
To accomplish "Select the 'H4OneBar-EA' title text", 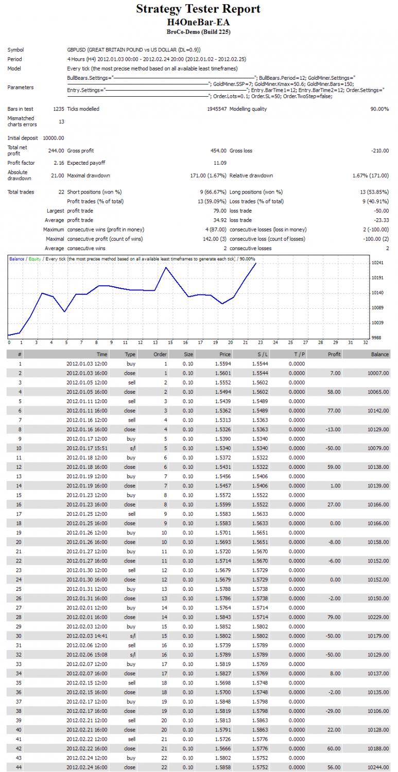I will (198, 23).
